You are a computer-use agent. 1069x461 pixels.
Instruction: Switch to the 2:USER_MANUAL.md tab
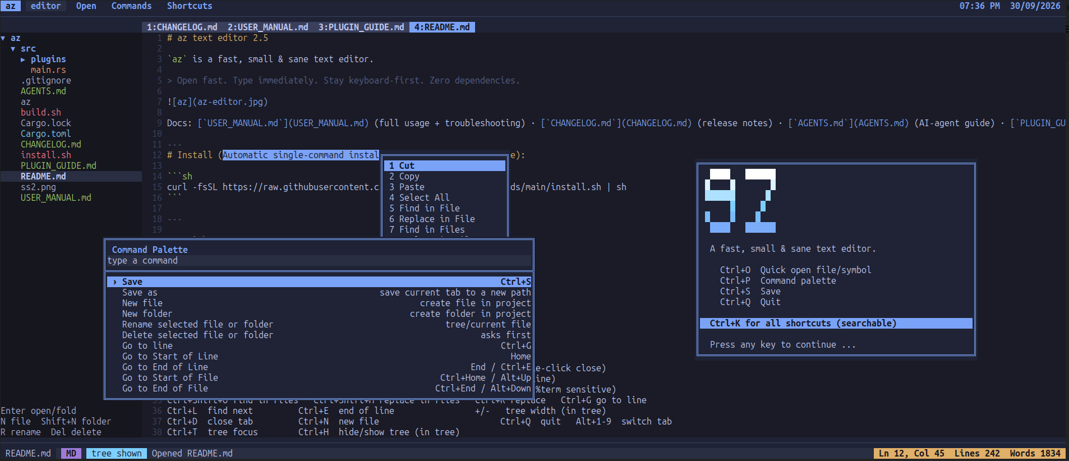click(268, 27)
